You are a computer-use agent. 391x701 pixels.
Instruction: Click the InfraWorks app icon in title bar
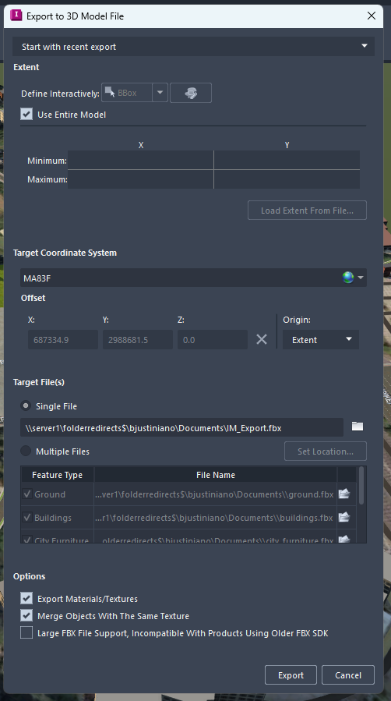tap(16, 16)
